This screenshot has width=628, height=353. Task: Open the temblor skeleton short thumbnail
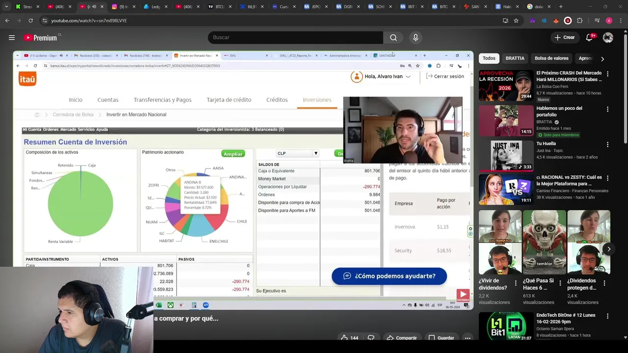tap(544, 242)
